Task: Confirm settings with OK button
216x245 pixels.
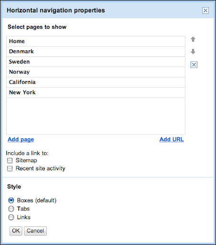Action: click(x=16, y=231)
